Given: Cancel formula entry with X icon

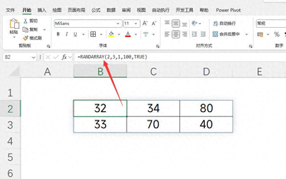Looking at the screenshot, I should 48,57.
